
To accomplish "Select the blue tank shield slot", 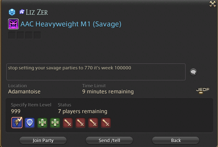I will 30,123.
